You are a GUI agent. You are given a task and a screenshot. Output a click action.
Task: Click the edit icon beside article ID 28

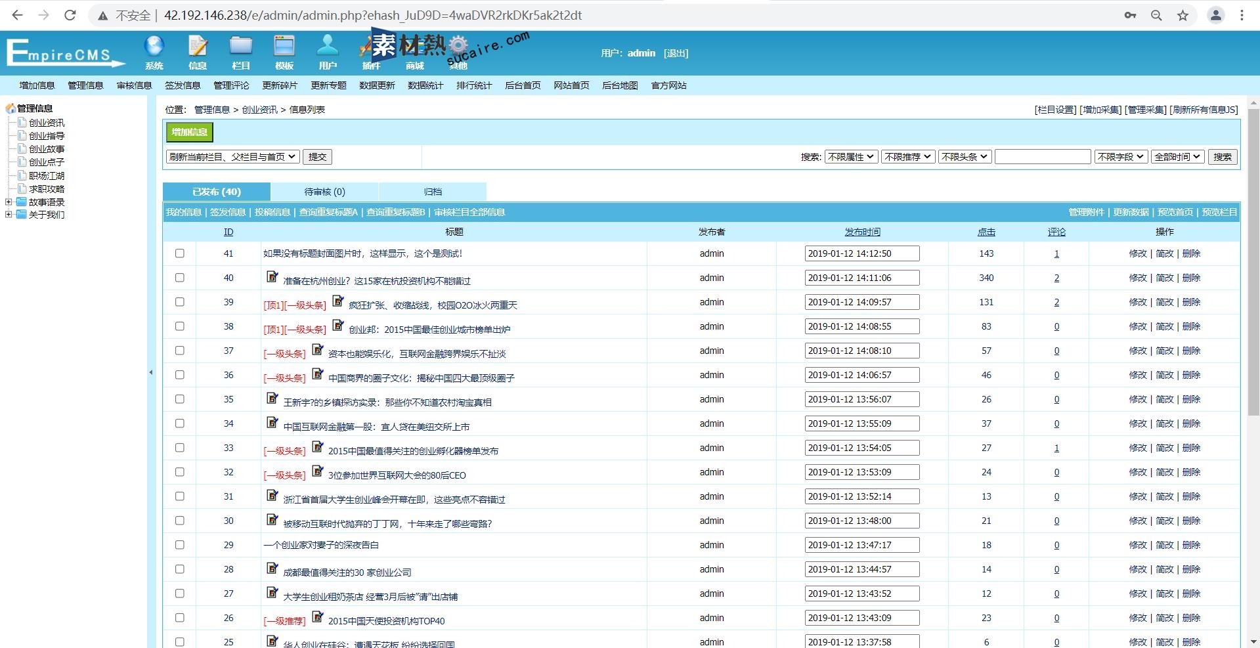point(272,568)
